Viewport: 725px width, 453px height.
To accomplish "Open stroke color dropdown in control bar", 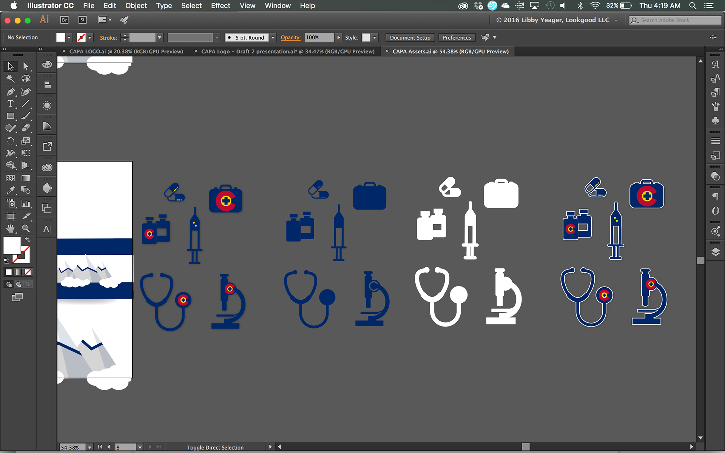I will pos(90,37).
